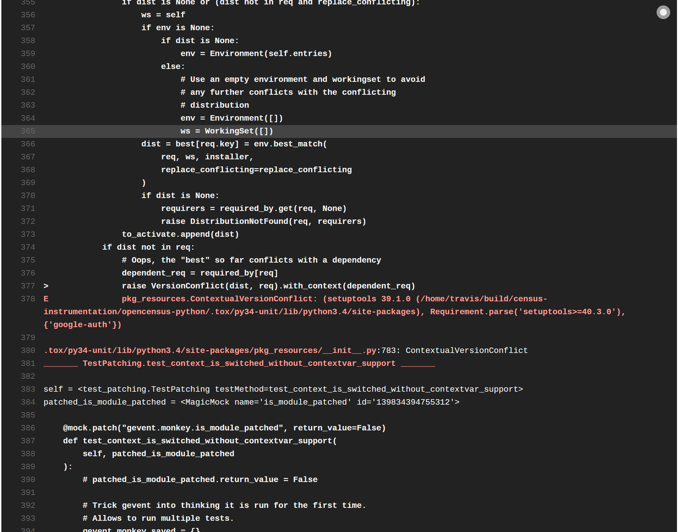
Task: Click line number 393 in gutter
Action: click(x=28, y=518)
